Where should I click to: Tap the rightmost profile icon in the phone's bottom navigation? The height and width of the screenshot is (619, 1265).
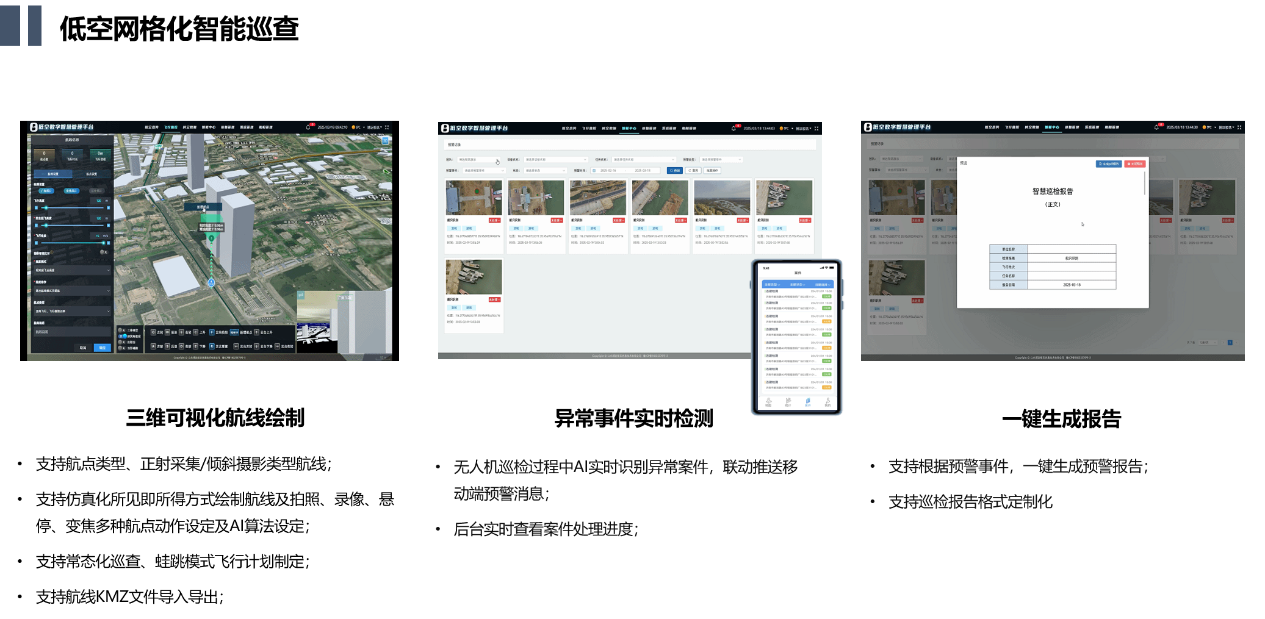(x=827, y=401)
